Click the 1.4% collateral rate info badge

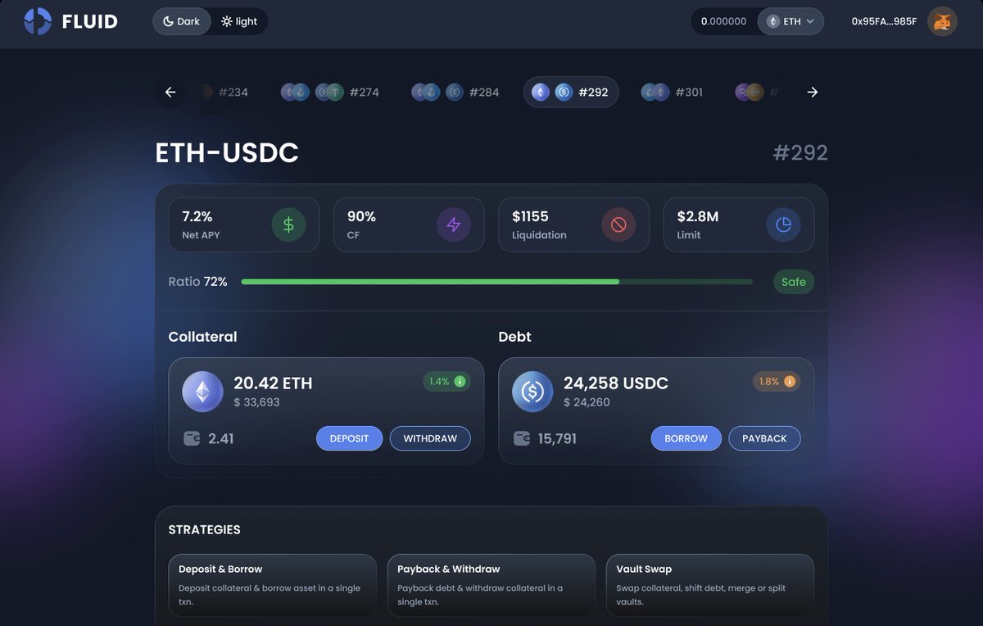446,381
